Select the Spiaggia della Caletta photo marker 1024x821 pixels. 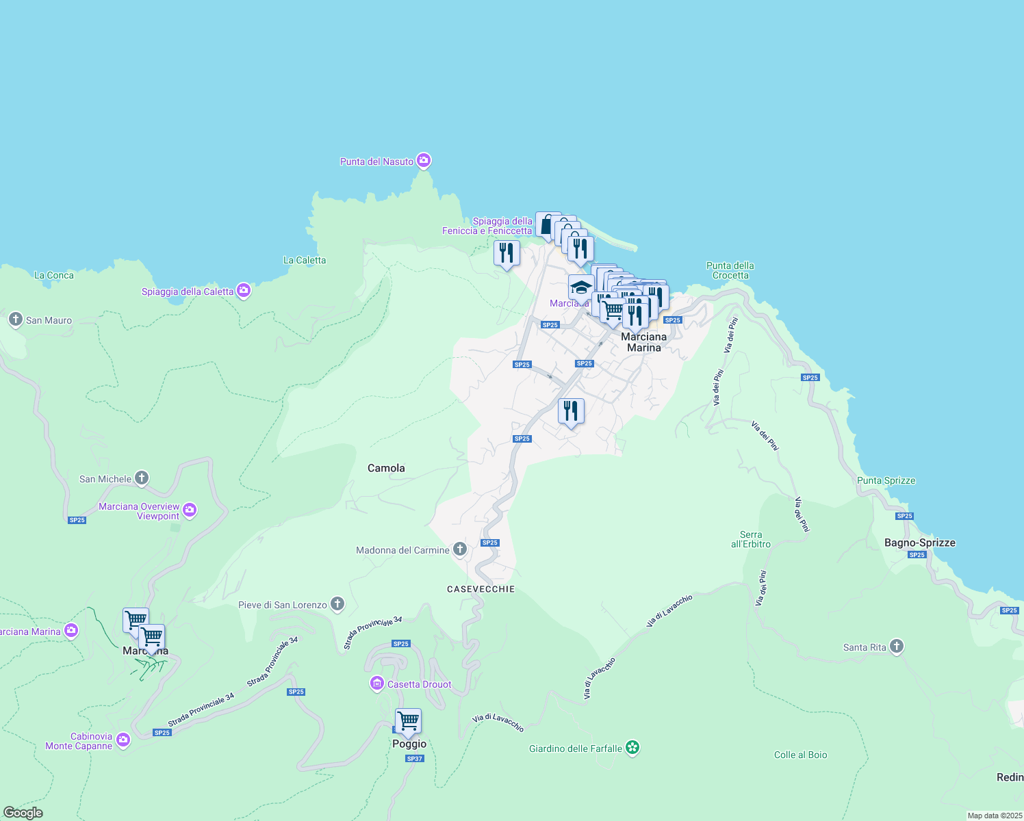pos(244,291)
